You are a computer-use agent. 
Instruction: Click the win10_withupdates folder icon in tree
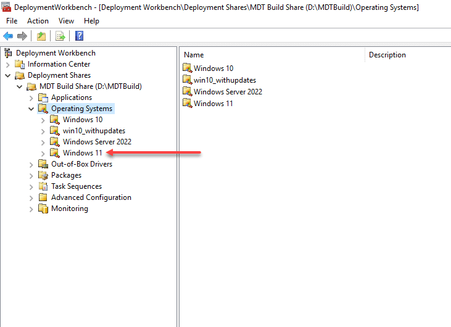55,131
